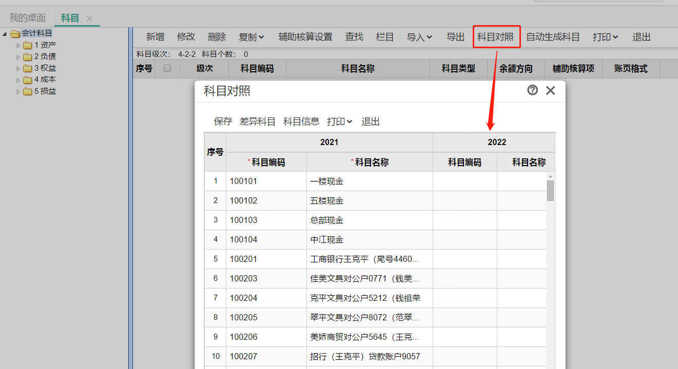Close the 科目对照 dialog with X icon

coord(550,91)
